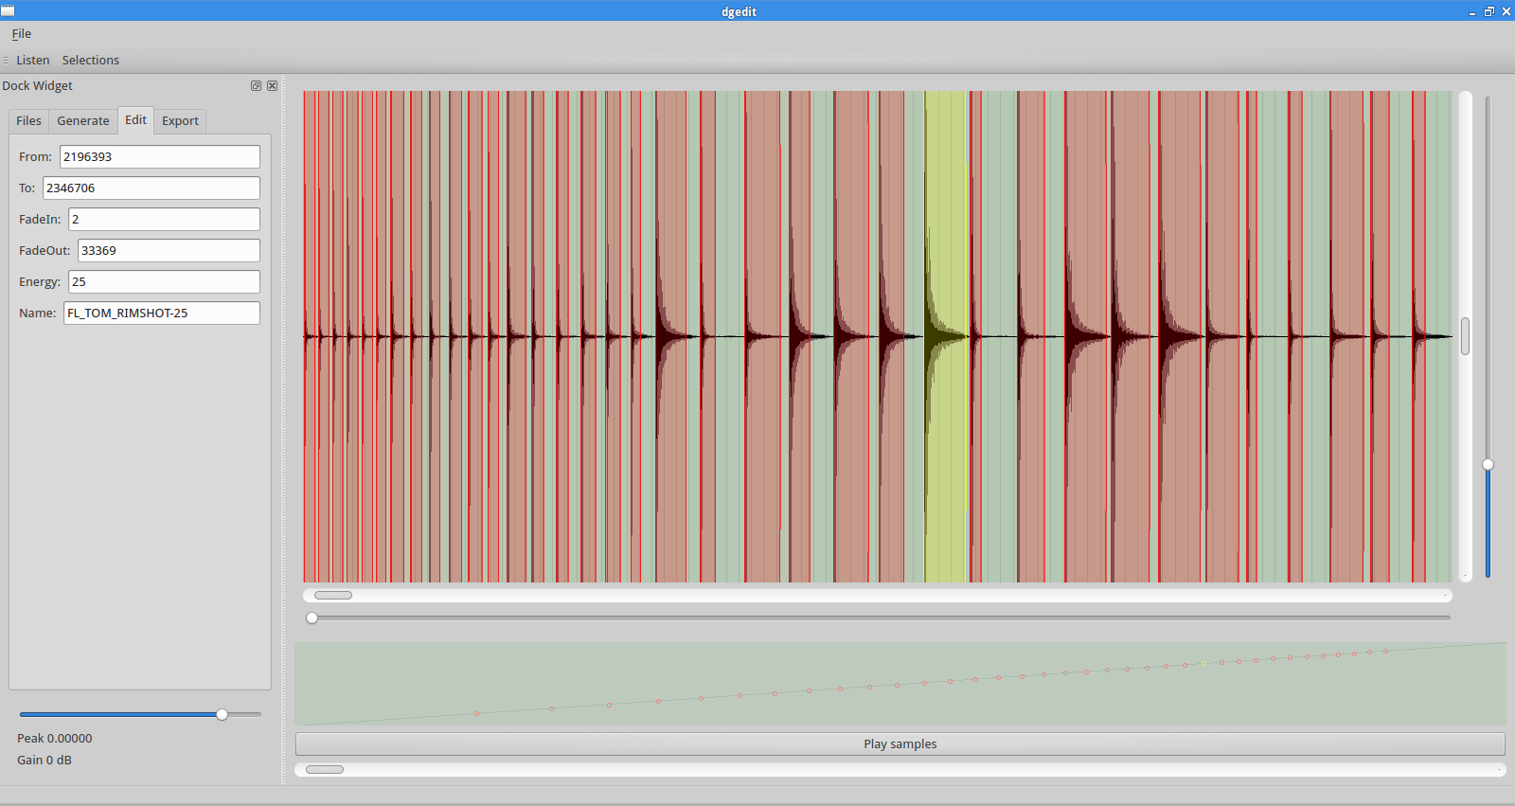Click the To sample position field

click(151, 188)
